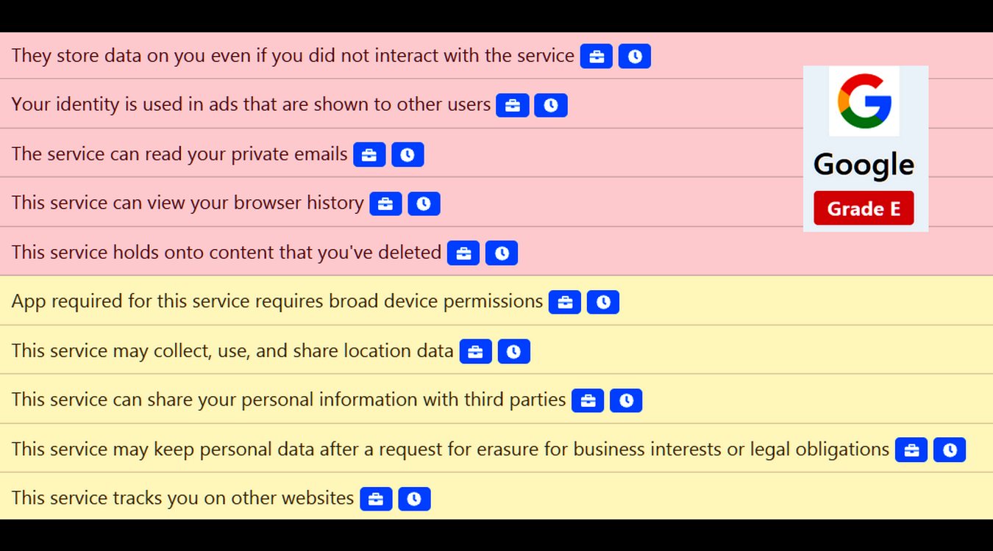Screen dimensions: 993x551
Task: Click 'The service can read your private emails' row
Action: pyautogui.click(x=496, y=153)
